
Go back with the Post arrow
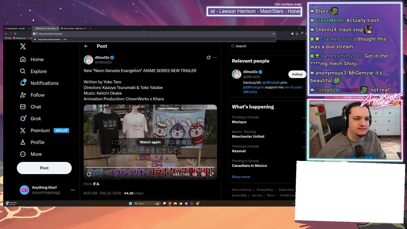pos(86,46)
